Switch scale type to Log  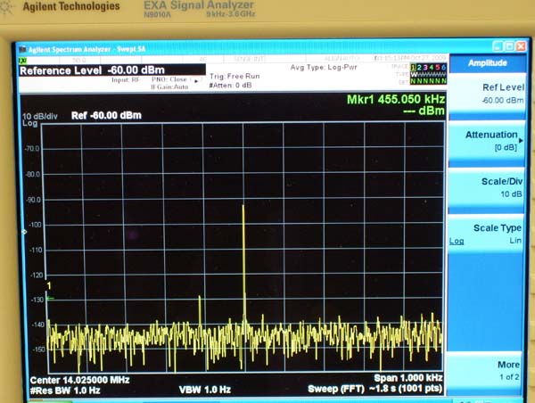tap(457, 241)
